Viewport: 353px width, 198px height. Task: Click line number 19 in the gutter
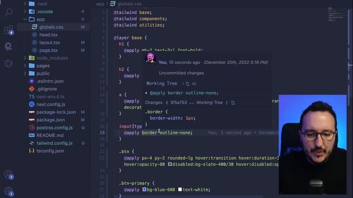click(x=102, y=133)
